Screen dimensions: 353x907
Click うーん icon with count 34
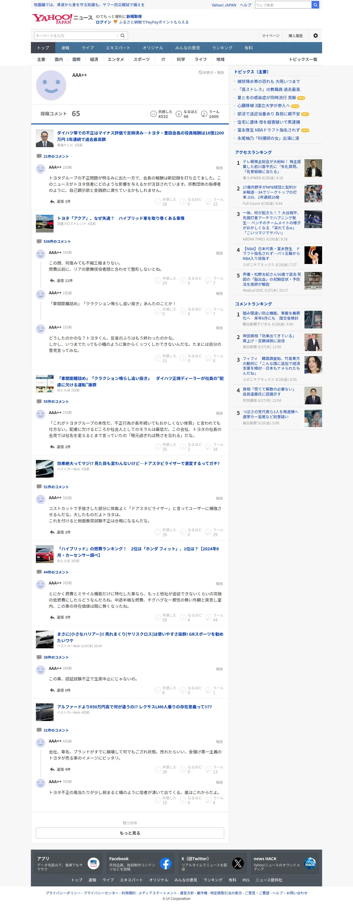tap(208, 447)
